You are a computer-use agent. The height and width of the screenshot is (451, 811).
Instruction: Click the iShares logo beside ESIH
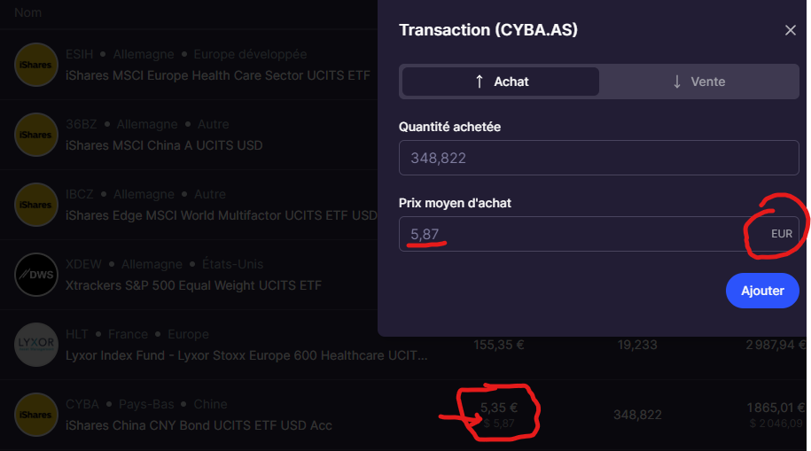click(36, 65)
